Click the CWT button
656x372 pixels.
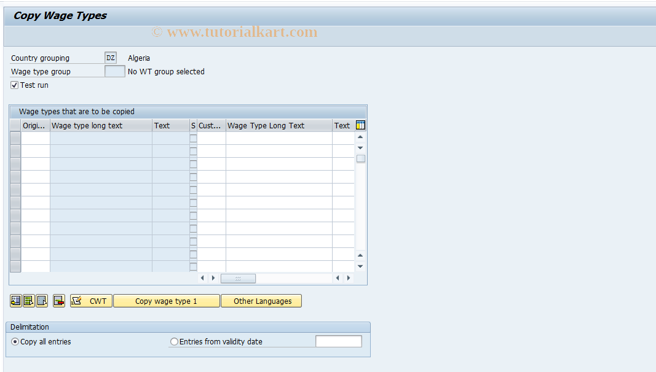tap(91, 301)
